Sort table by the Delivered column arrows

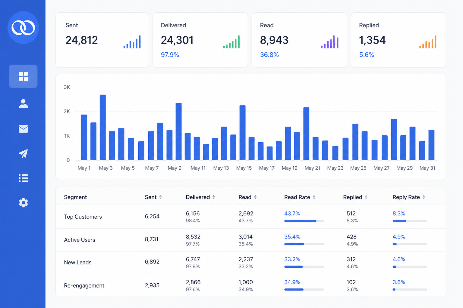click(214, 197)
